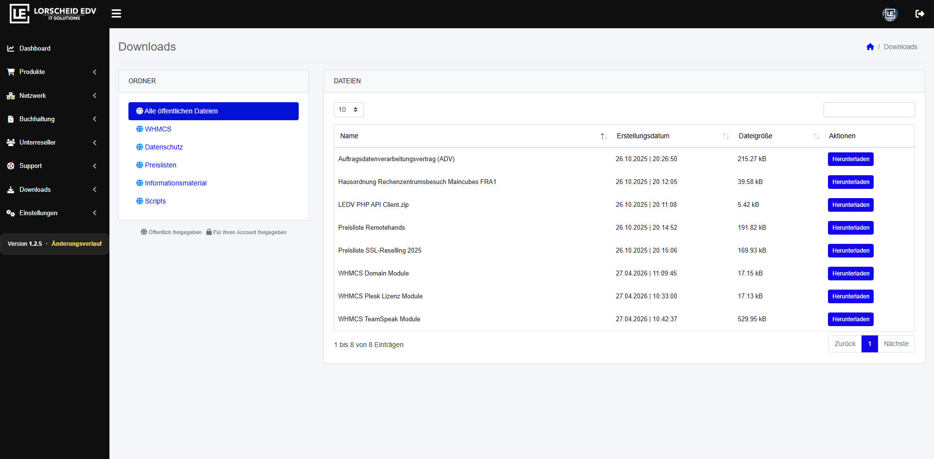Viewport: 934px width, 459px height.
Task: Expand the Netzwerk menu chevron
Action: click(95, 96)
